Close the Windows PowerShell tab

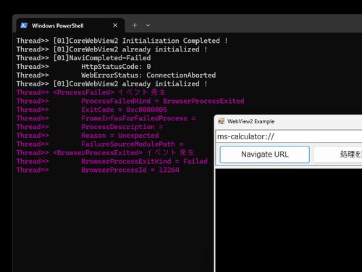115,25
